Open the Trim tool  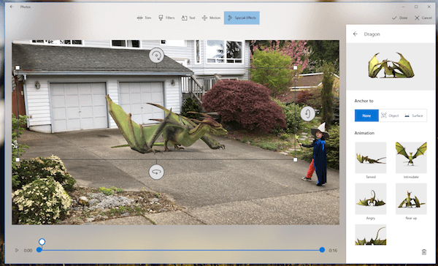(x=144, y=18)
